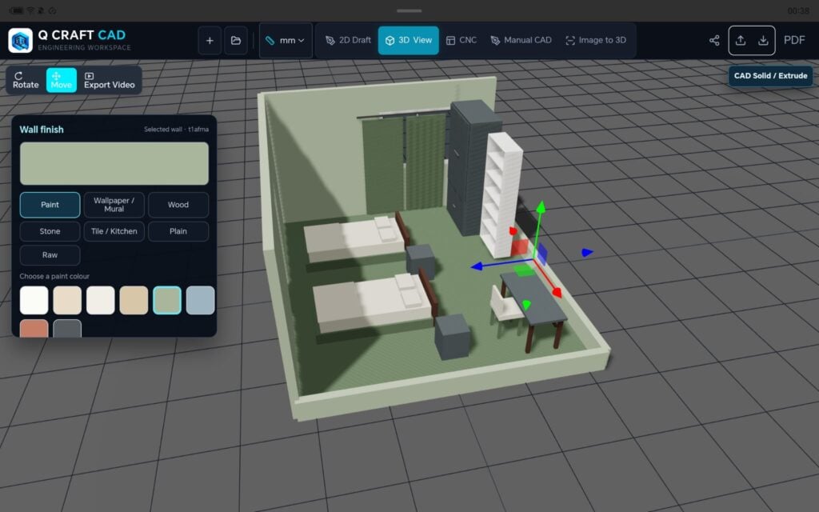The image size is (819, 512).
Task: Click the red plane handle on the gizmo
Action: [519, 248]
